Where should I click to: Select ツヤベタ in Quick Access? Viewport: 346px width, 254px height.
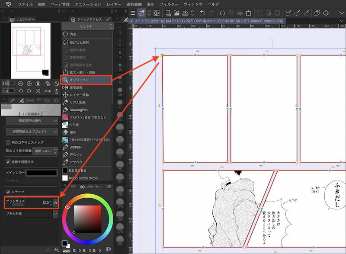(87, 162)
